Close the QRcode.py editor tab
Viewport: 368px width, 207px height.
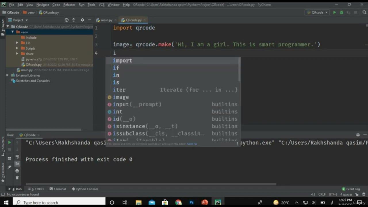tap(145, 20)
